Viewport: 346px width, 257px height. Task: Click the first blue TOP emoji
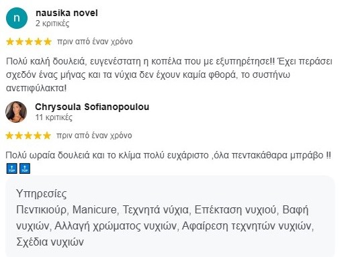pyautogui.click(x=11, y=168)
